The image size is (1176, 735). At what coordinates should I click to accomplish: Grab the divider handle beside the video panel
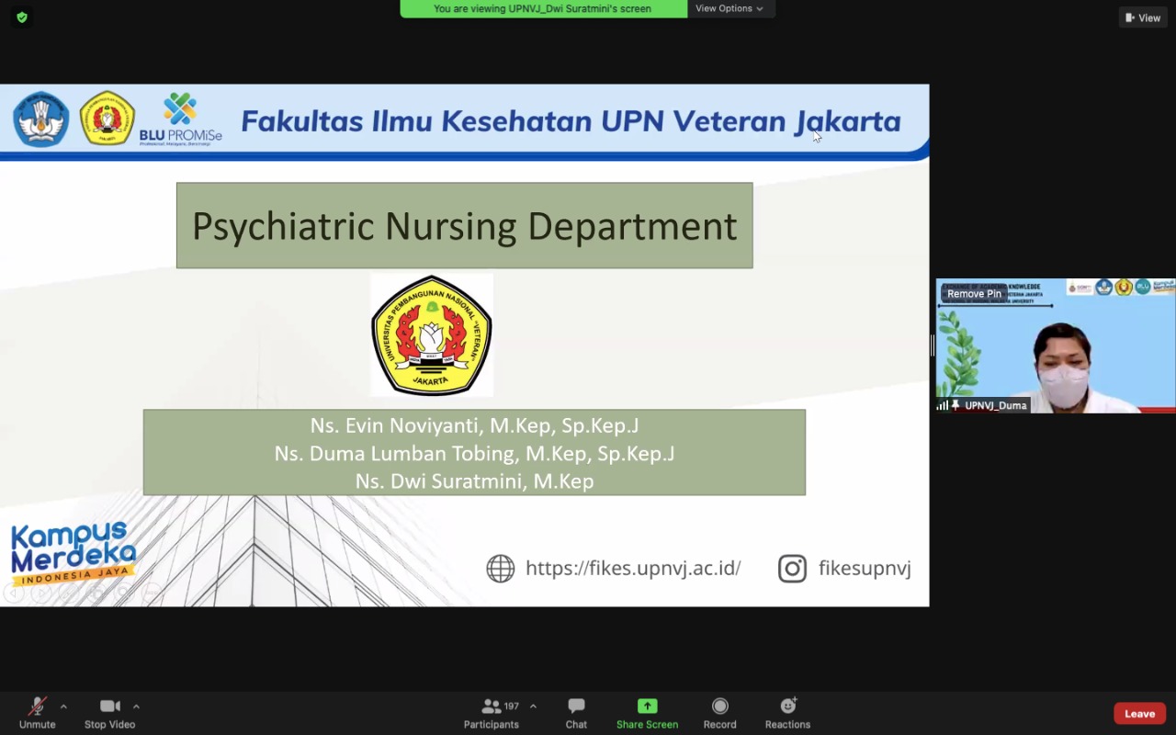pyautogui.click(x=933, y=345)
